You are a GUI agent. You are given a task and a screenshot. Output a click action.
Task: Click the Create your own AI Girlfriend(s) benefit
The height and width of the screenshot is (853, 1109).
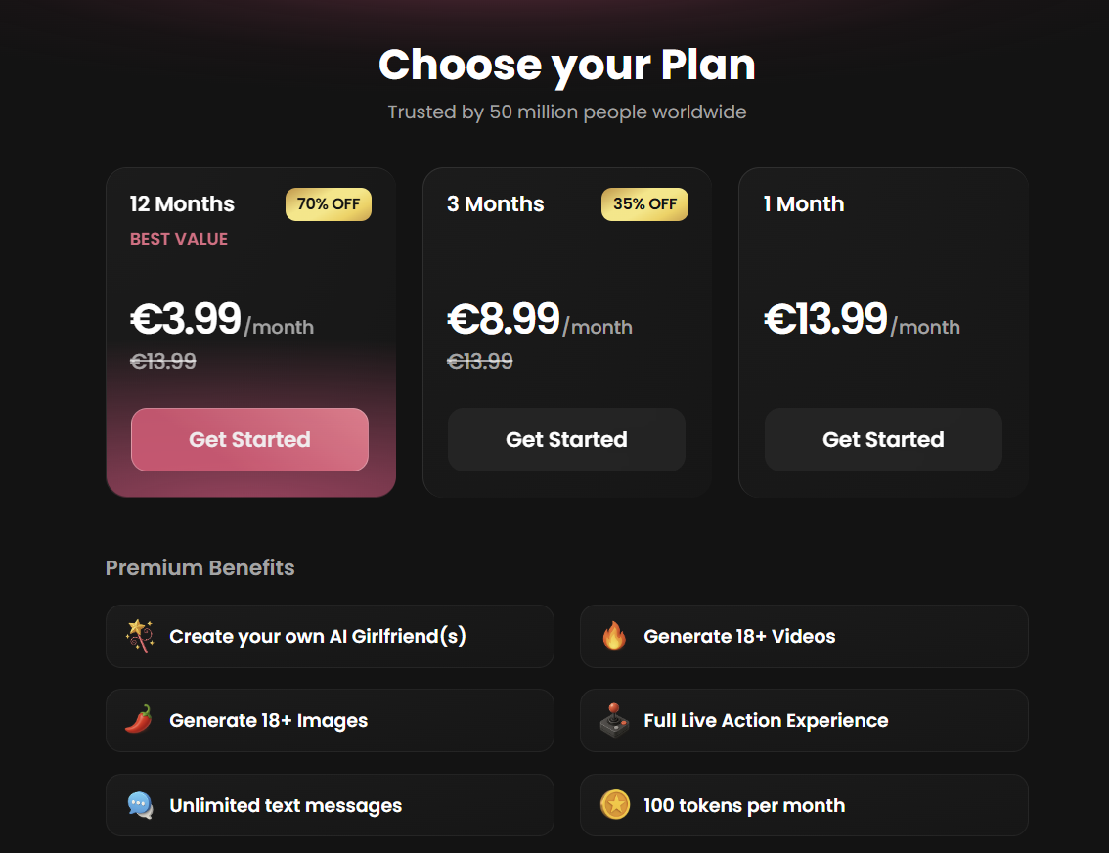coord(318,637)
